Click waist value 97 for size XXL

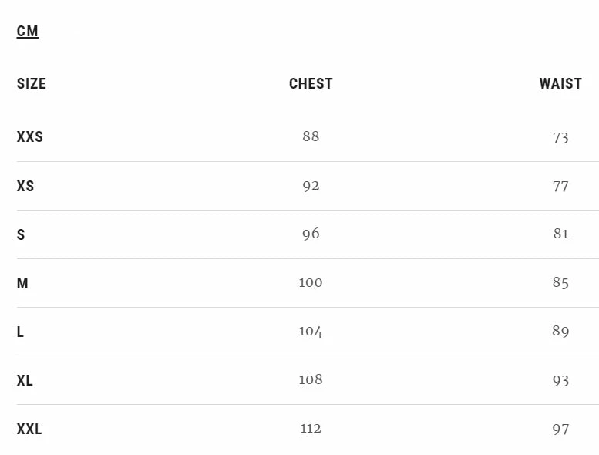[x=560, y=429]
